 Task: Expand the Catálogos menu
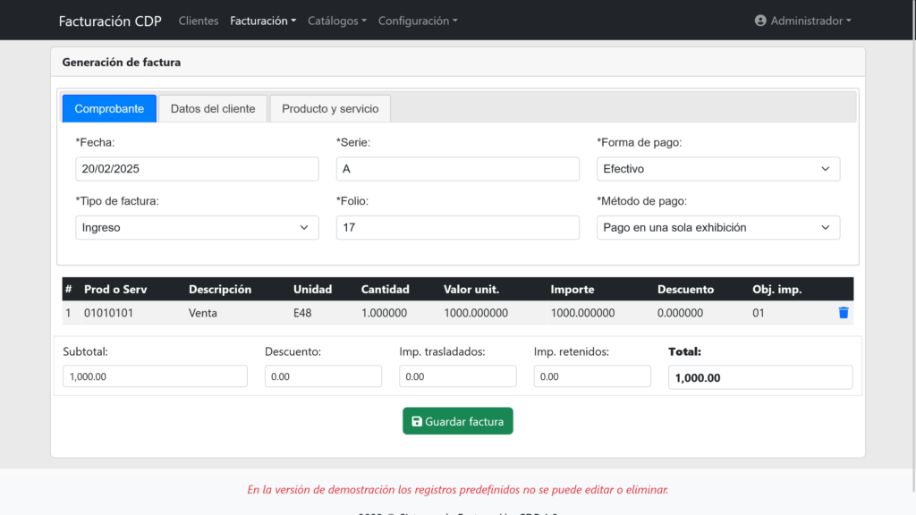pos(336,21)
